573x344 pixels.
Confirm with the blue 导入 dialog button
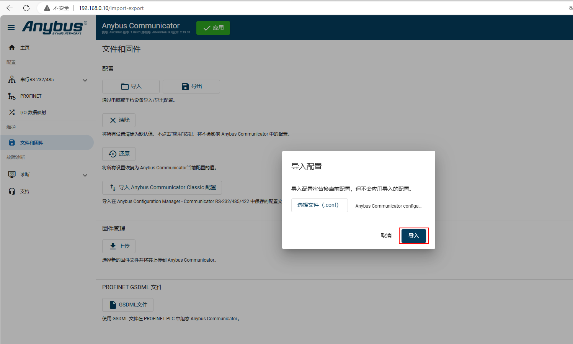tap(414, 236)
